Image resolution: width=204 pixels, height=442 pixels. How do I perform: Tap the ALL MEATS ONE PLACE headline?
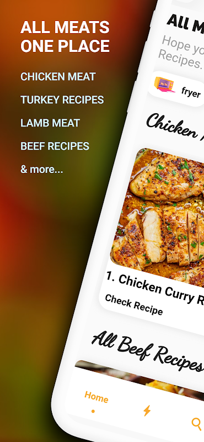tap(65, 36)
